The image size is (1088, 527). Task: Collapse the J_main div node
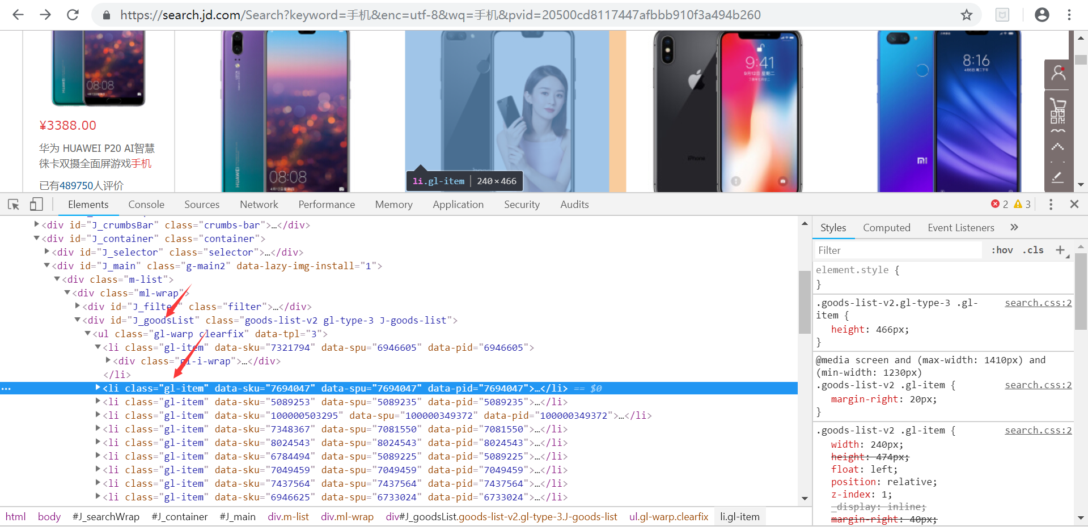46,265
